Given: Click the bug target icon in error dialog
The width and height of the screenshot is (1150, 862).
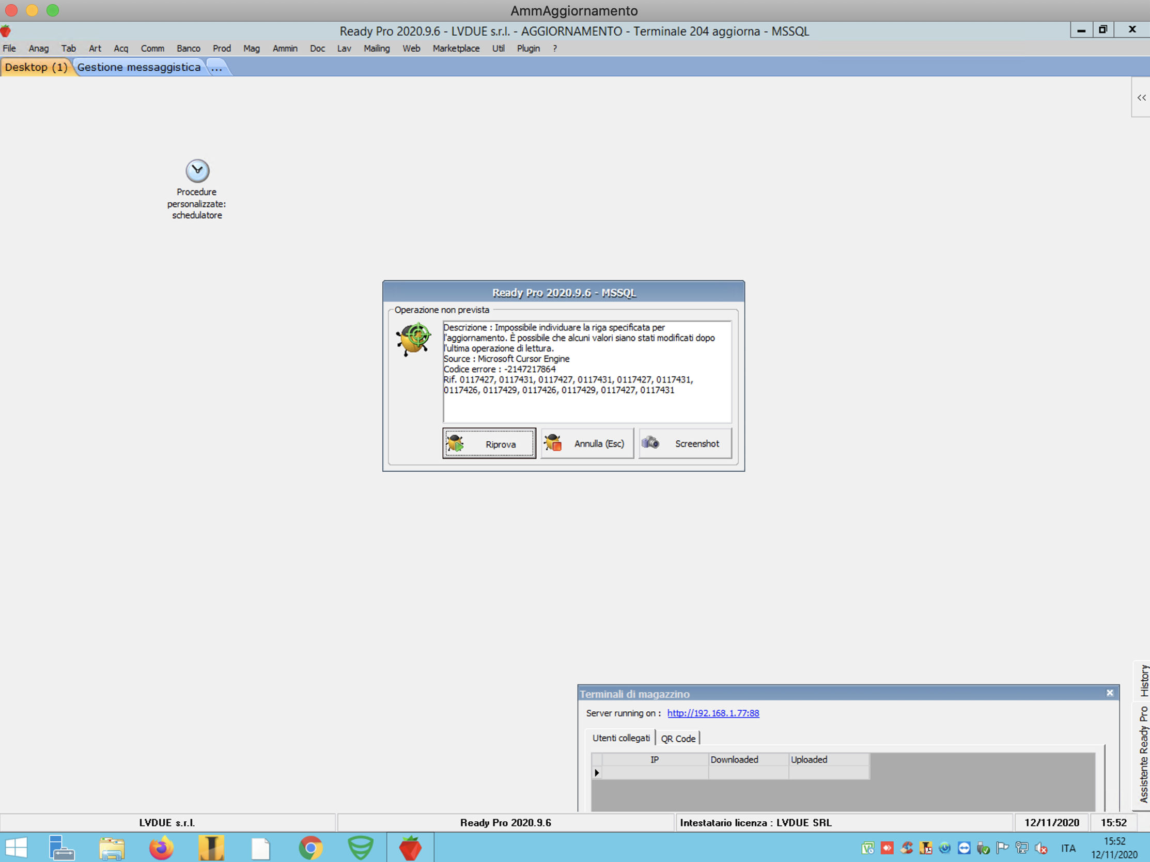Looking at the screenshot, I should pos(413,339).
